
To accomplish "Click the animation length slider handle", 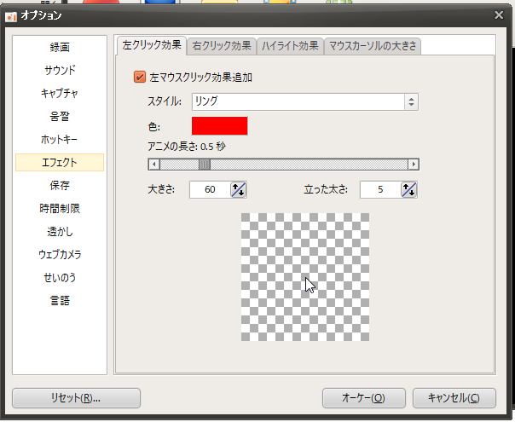I will pos(205,165).
